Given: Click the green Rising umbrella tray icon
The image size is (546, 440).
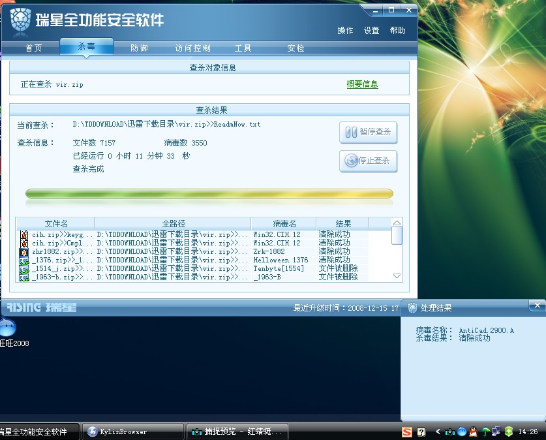Looking at the screenshot, I should pos(485,432).
